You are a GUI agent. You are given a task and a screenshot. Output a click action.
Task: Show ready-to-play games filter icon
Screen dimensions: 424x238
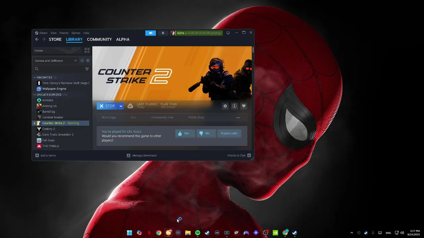[88, 60]
